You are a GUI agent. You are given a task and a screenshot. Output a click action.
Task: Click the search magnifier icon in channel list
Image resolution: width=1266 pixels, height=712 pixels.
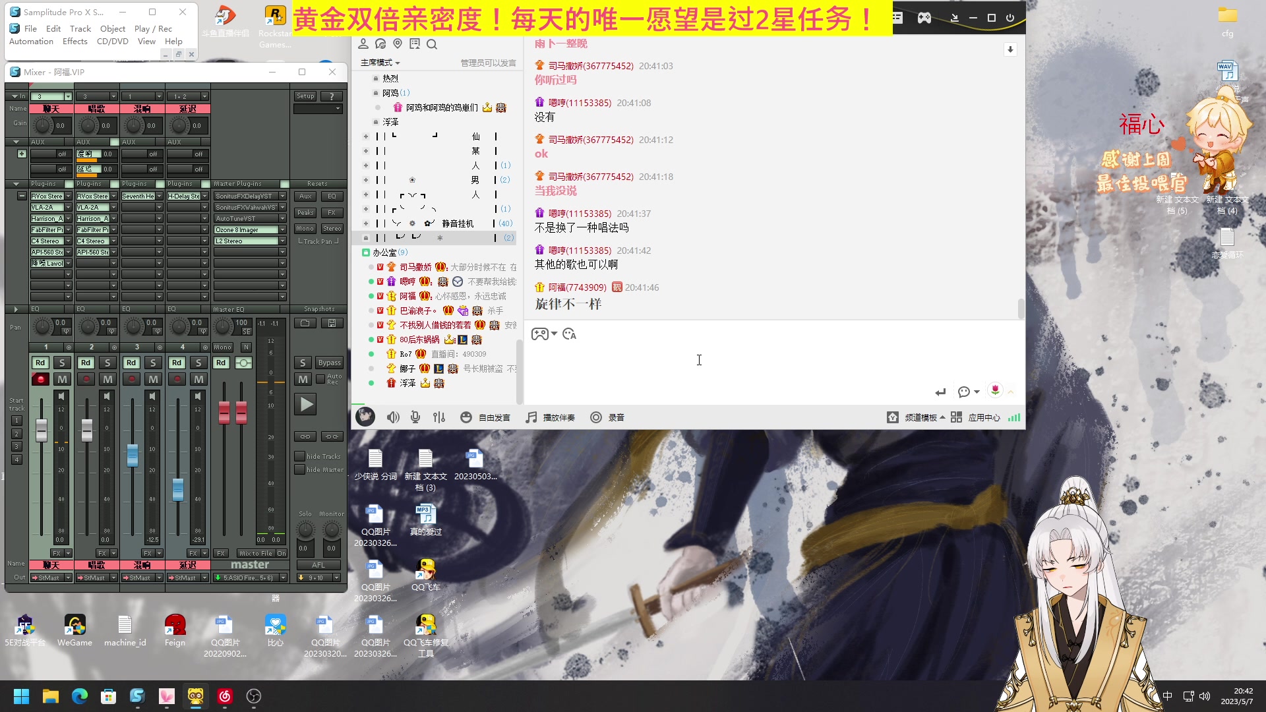tap(432, 44)
